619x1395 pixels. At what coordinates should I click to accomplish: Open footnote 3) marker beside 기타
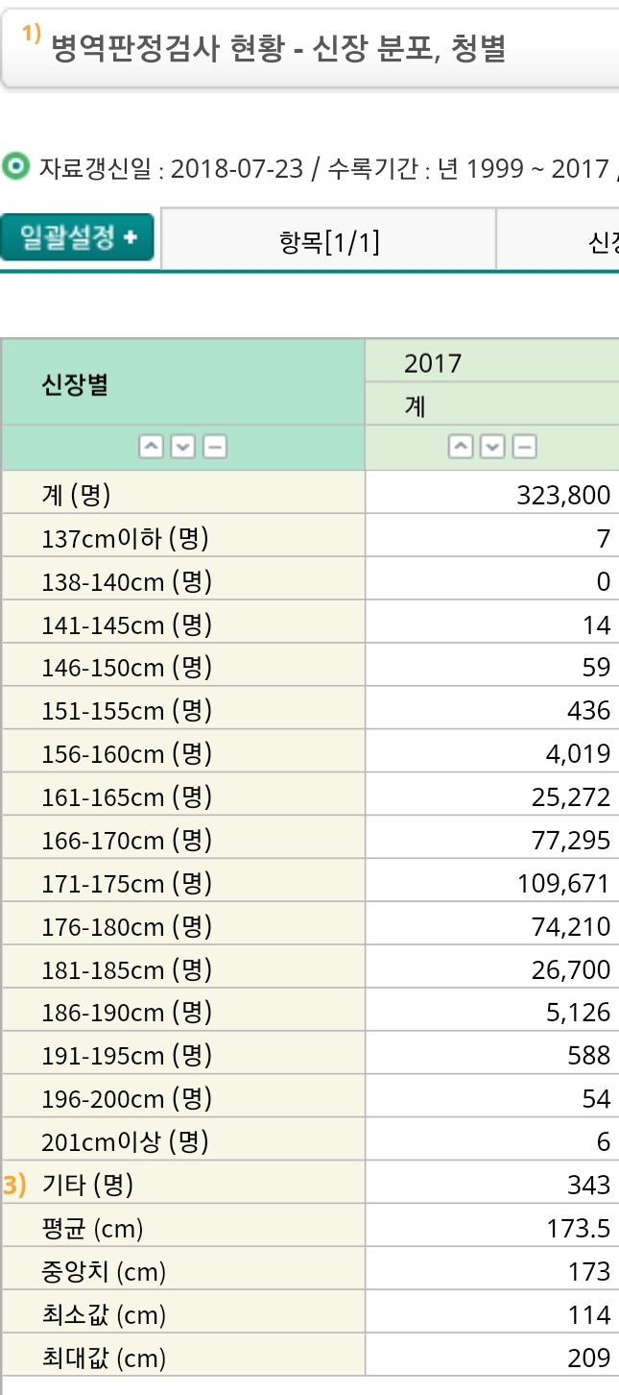(x=14, y=1184)
